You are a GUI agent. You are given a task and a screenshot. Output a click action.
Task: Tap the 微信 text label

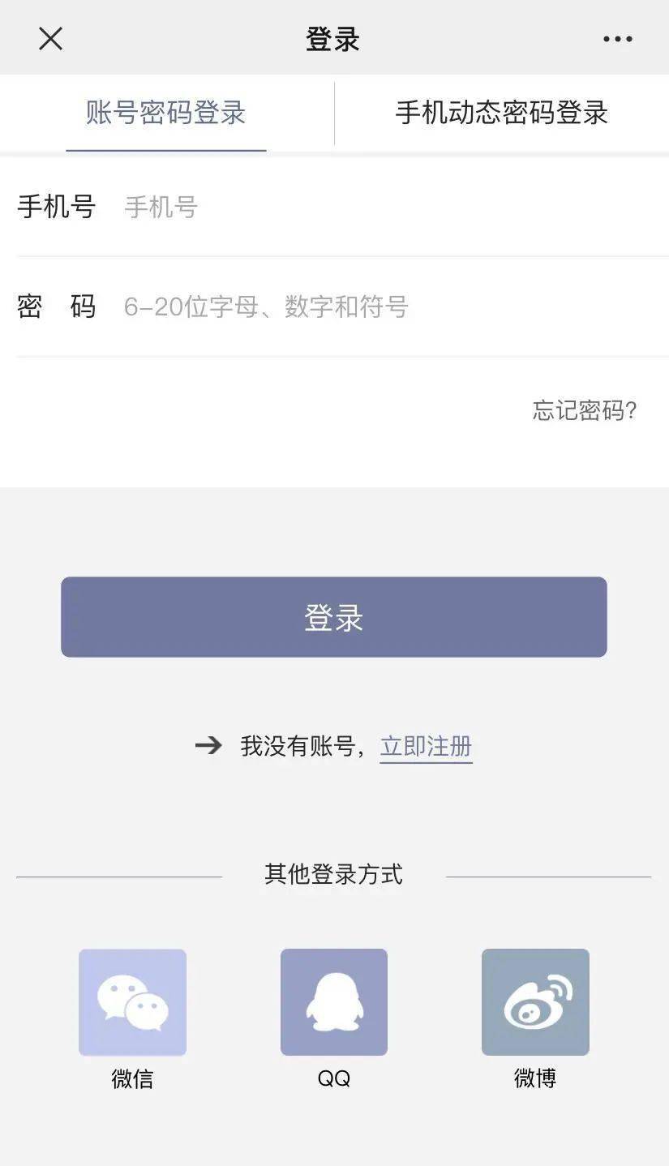[132, 1078]
